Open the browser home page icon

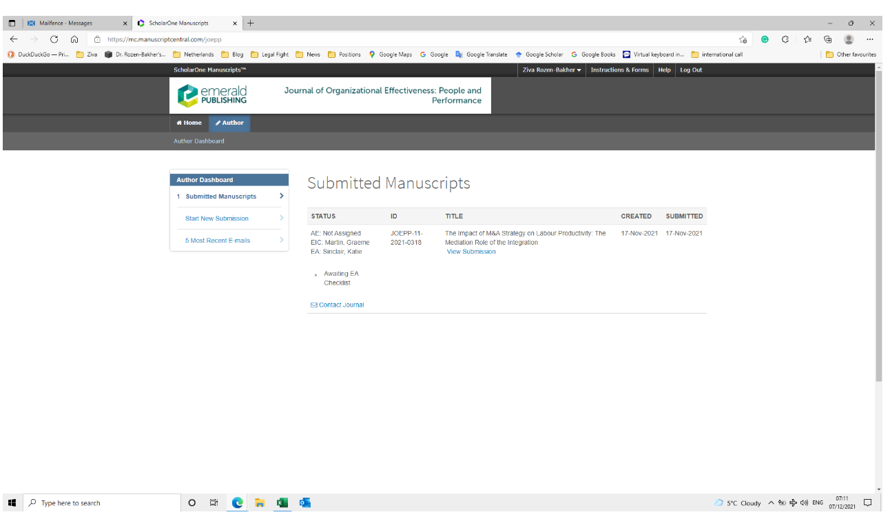(74, 39)
